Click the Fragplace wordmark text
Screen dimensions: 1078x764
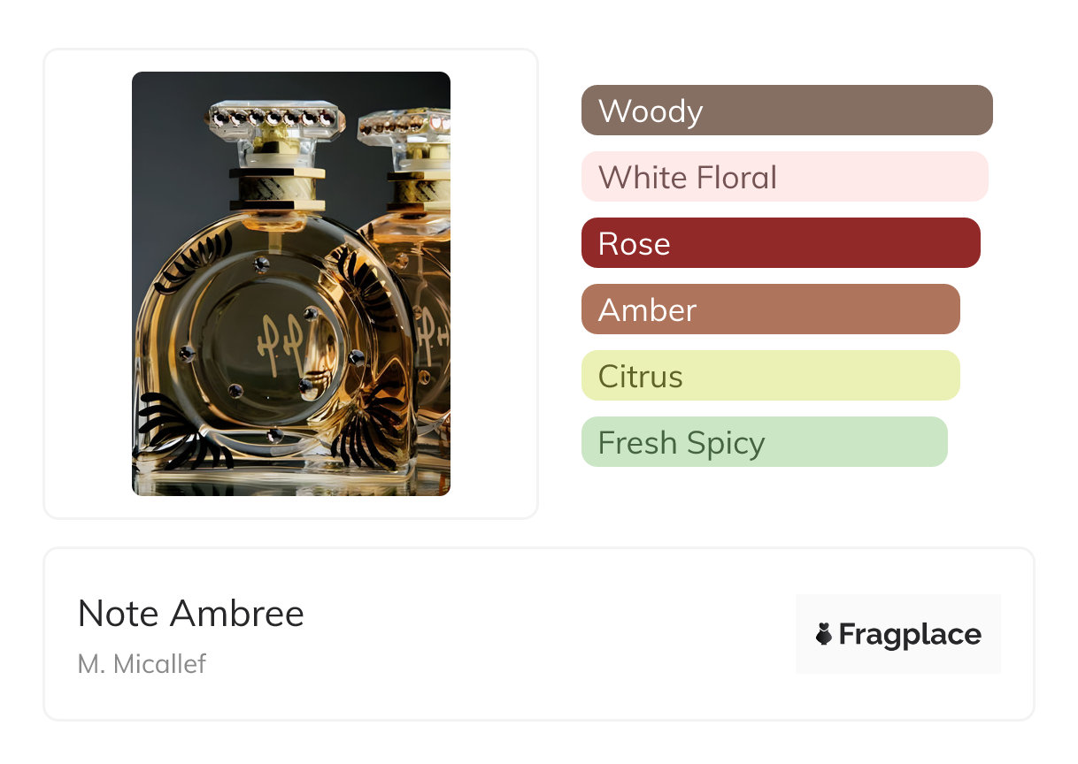909,634
